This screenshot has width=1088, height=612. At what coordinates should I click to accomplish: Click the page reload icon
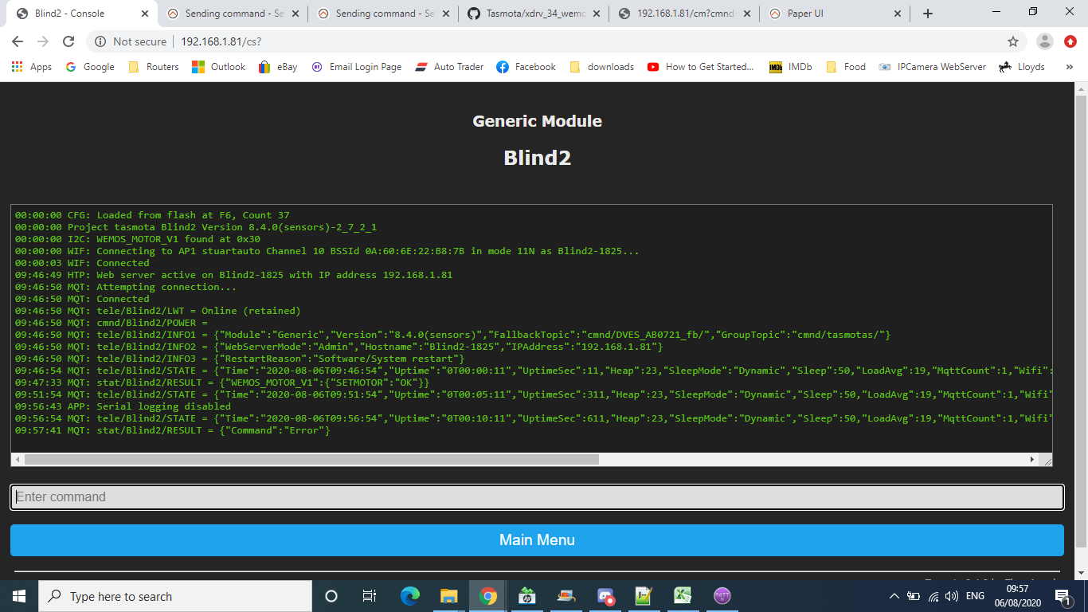(68, 41)
